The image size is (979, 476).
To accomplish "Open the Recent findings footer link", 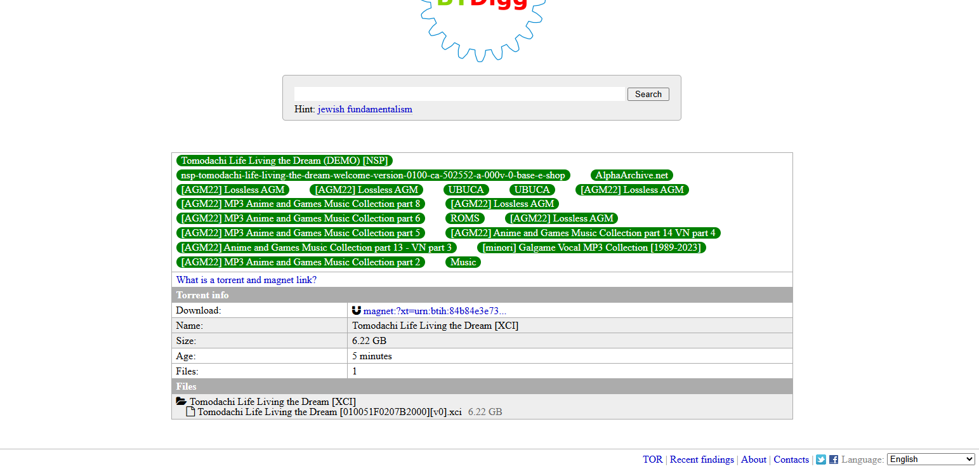I will click(x=702, y=459).
